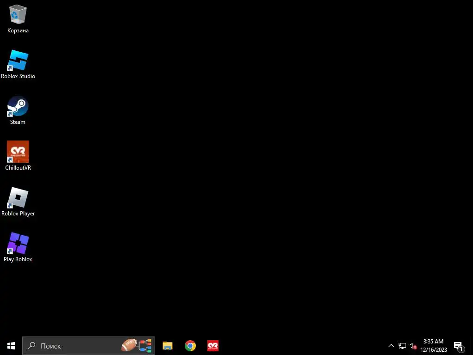Open the volume control tray icon
The height and width of the screenshot is (355, 473).
click(413, 346)
